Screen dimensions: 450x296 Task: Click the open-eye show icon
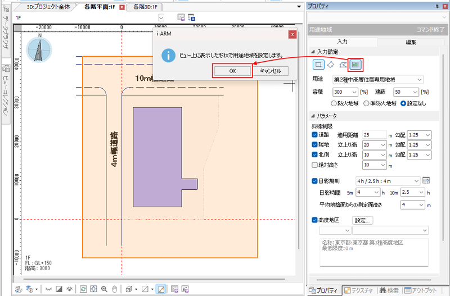pyautogui.click(x=69, y=289)
